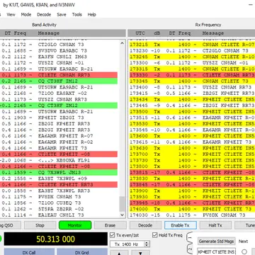Click the KP4EIT CT1ETE message text field
Image resolution: width=255 pixels, height=255 pixels.
pos(217,251)
